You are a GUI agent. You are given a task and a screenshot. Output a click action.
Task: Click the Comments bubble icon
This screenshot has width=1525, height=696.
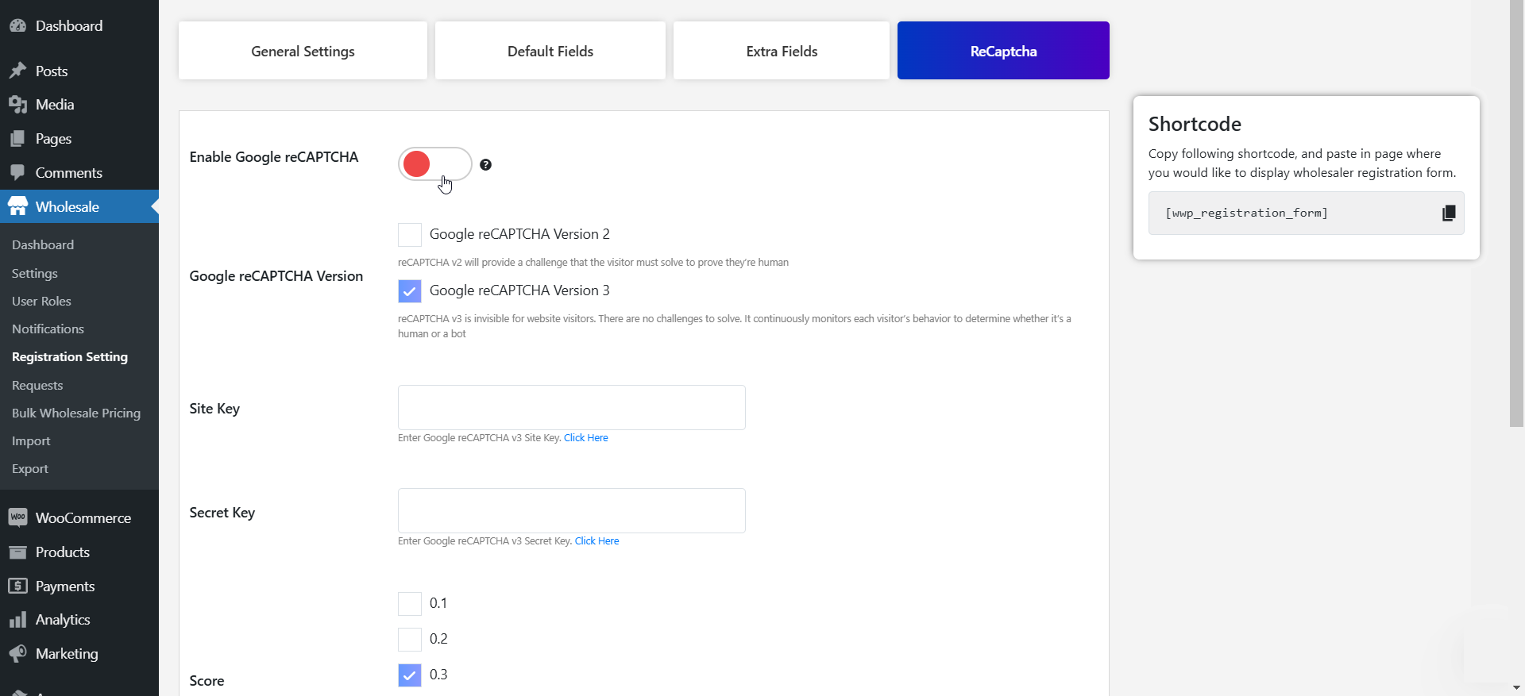17,172
